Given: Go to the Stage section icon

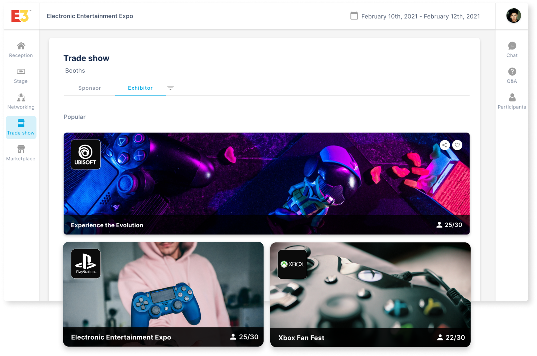Looking at the screenshot, I should coord(21,72).
